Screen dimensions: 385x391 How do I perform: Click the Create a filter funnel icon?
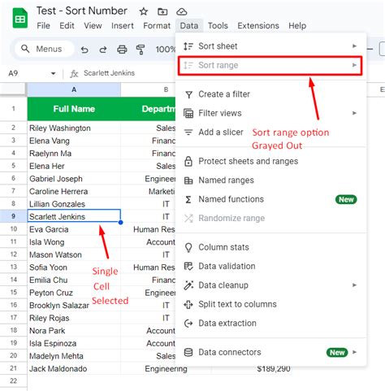click(188, 94)
